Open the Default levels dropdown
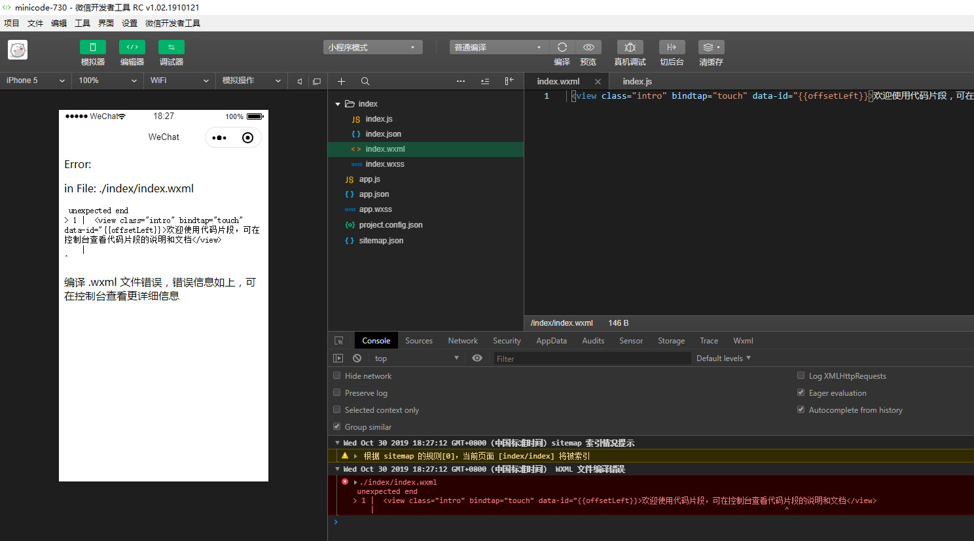The width and height of the screenshot is (974, 541). tap(723, 358)
